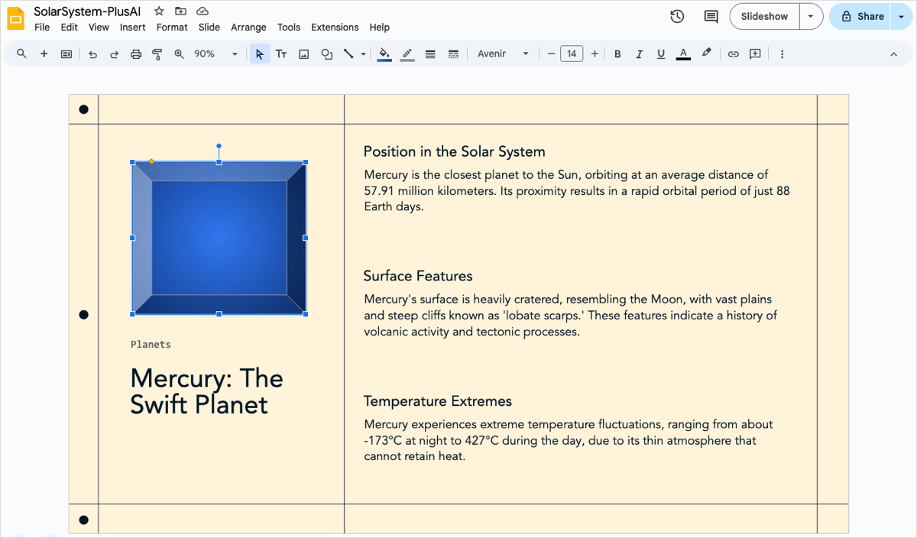The image size is (917, 538).
Task: Open the Google Slides home icon
Action: tap(16, 18)
